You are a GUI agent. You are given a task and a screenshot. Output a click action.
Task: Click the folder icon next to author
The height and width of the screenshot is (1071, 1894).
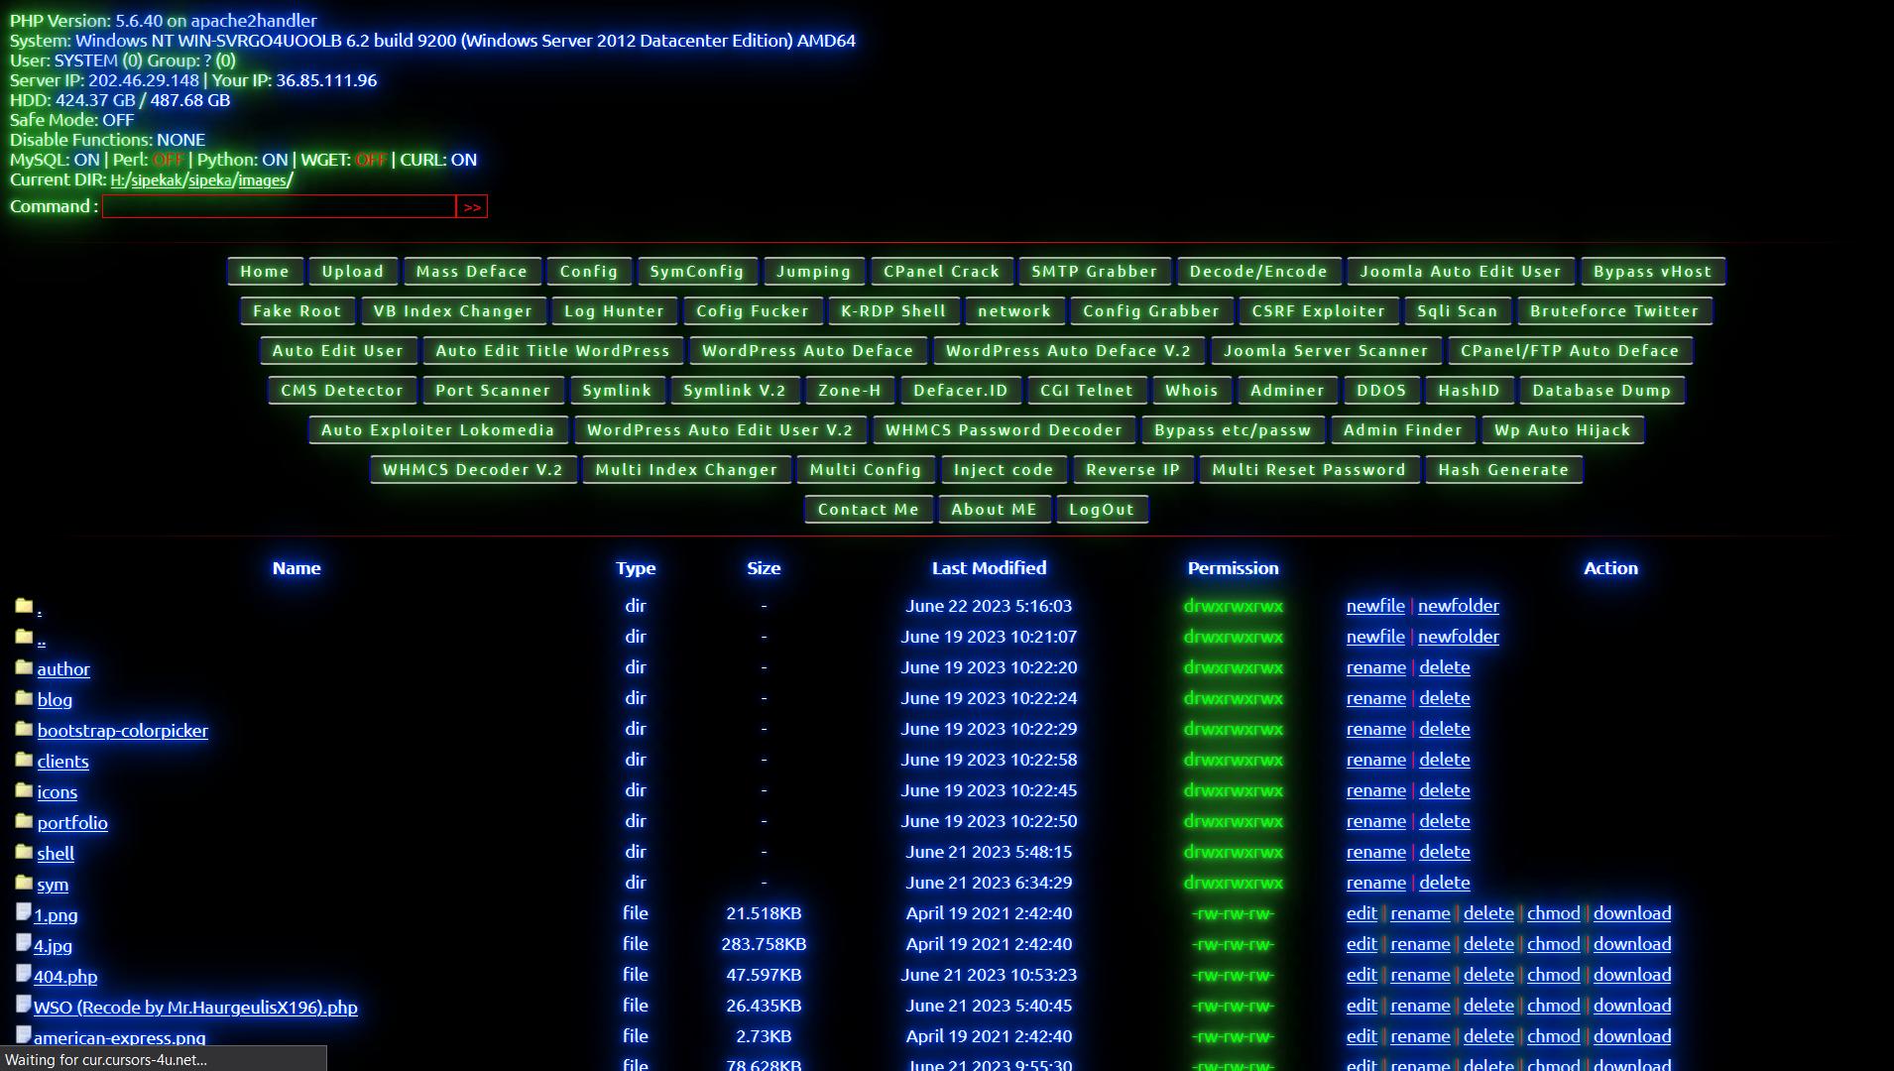tap(25, 666)
